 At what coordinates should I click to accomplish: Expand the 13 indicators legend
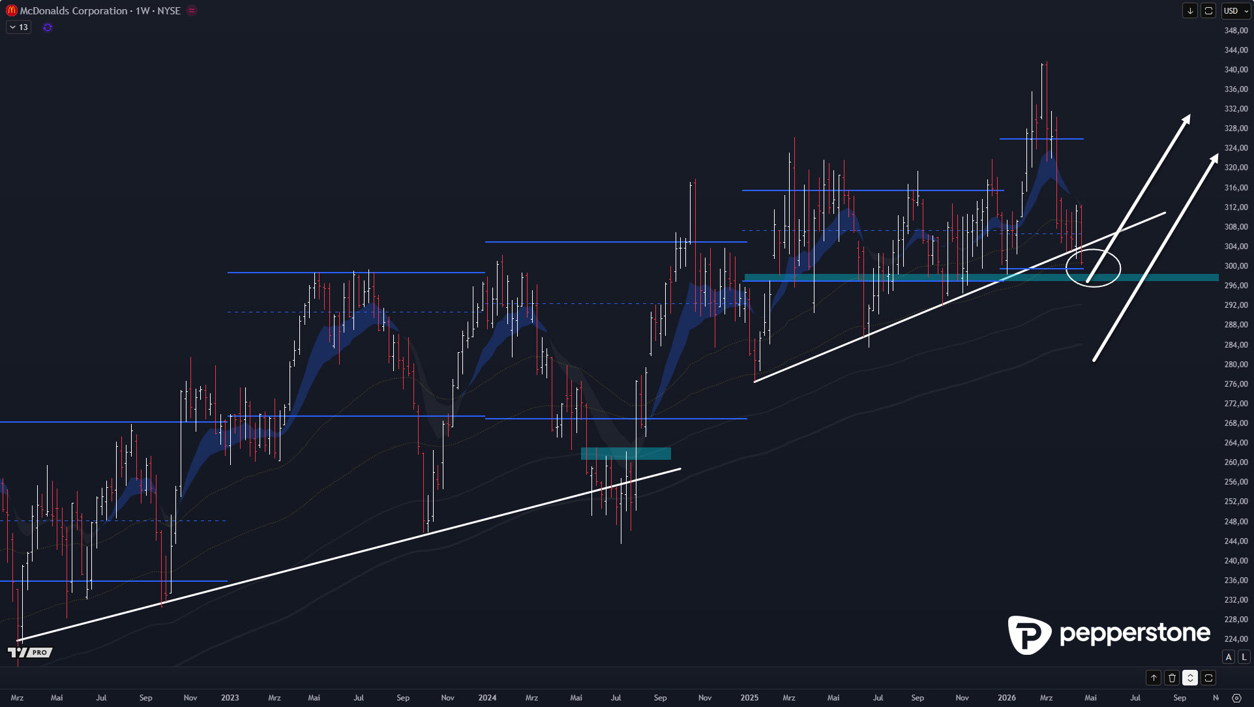pos(18,27)
